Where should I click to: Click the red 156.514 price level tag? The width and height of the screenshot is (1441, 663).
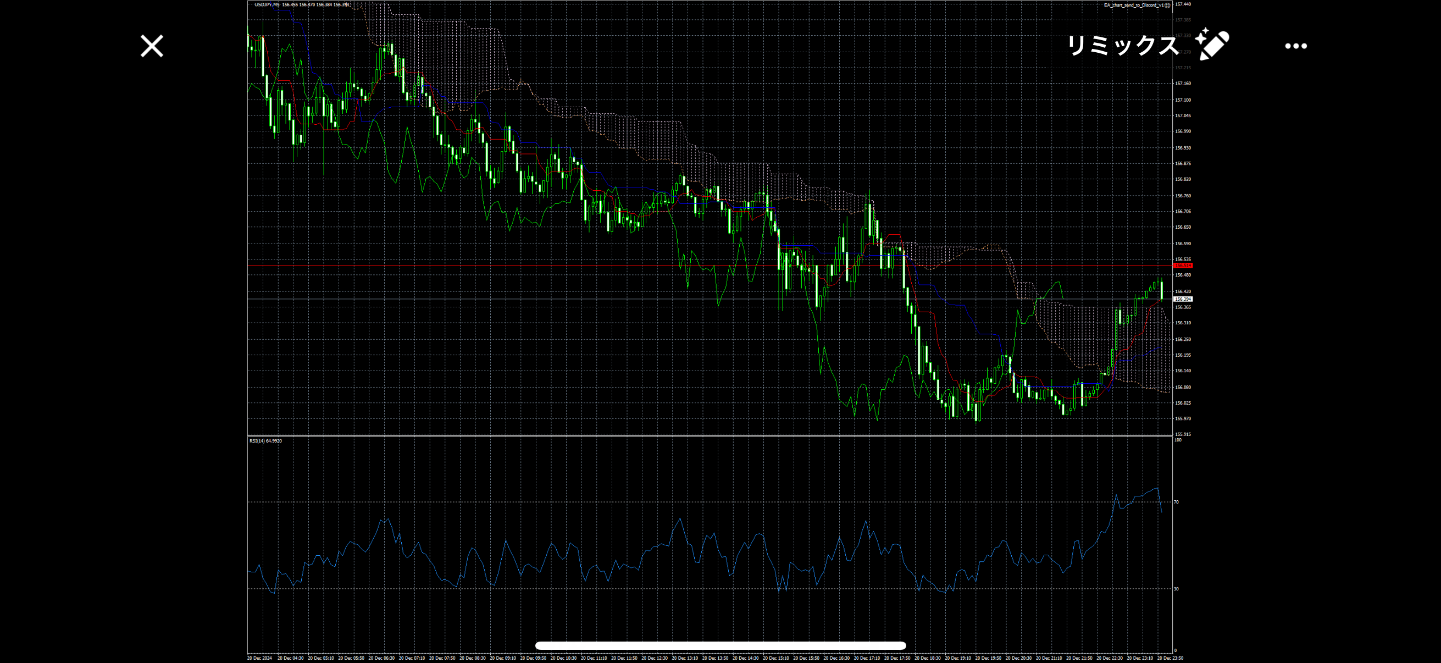click(x=1183, y=265)
